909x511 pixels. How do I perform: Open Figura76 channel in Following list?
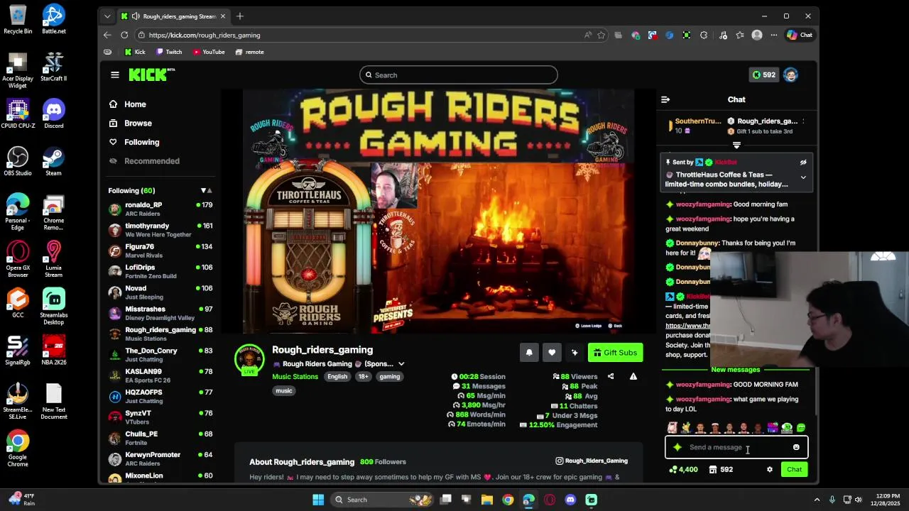160,251
